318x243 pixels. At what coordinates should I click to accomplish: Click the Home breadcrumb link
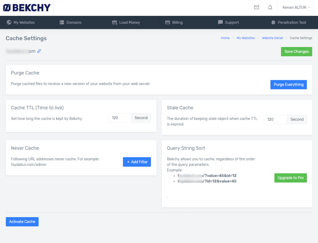tap(225, 38)
